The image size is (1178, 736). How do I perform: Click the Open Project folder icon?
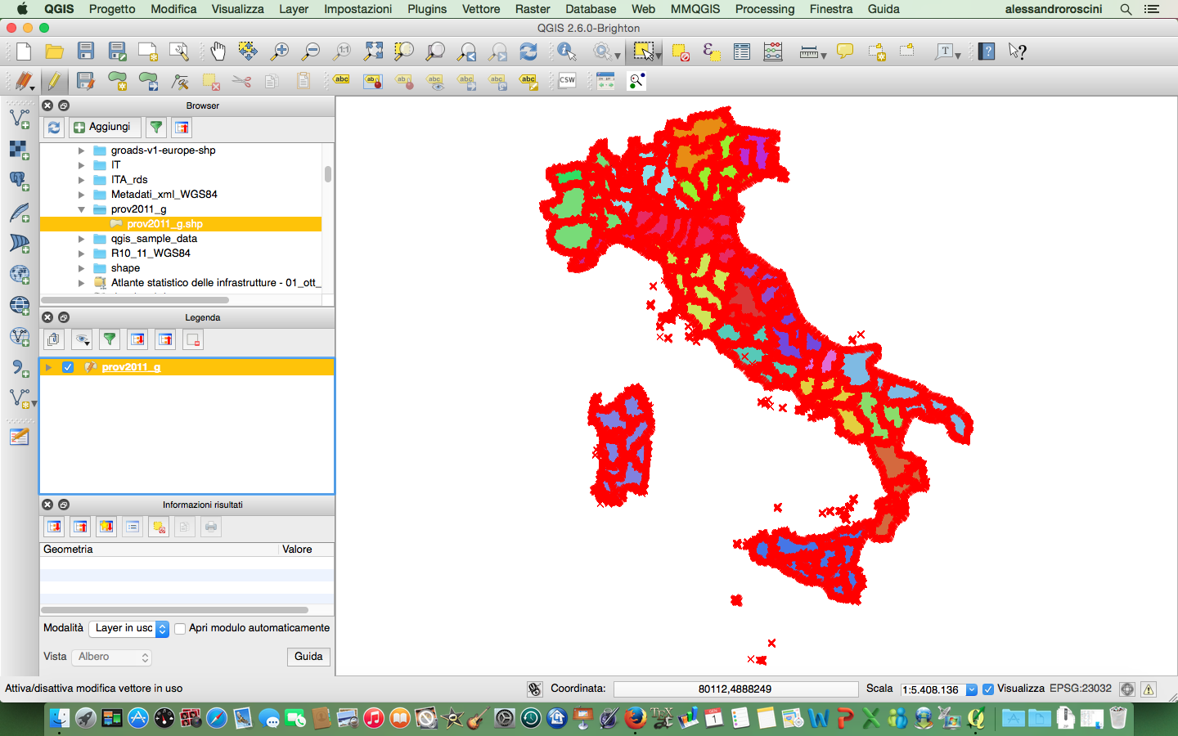(54, 52)
